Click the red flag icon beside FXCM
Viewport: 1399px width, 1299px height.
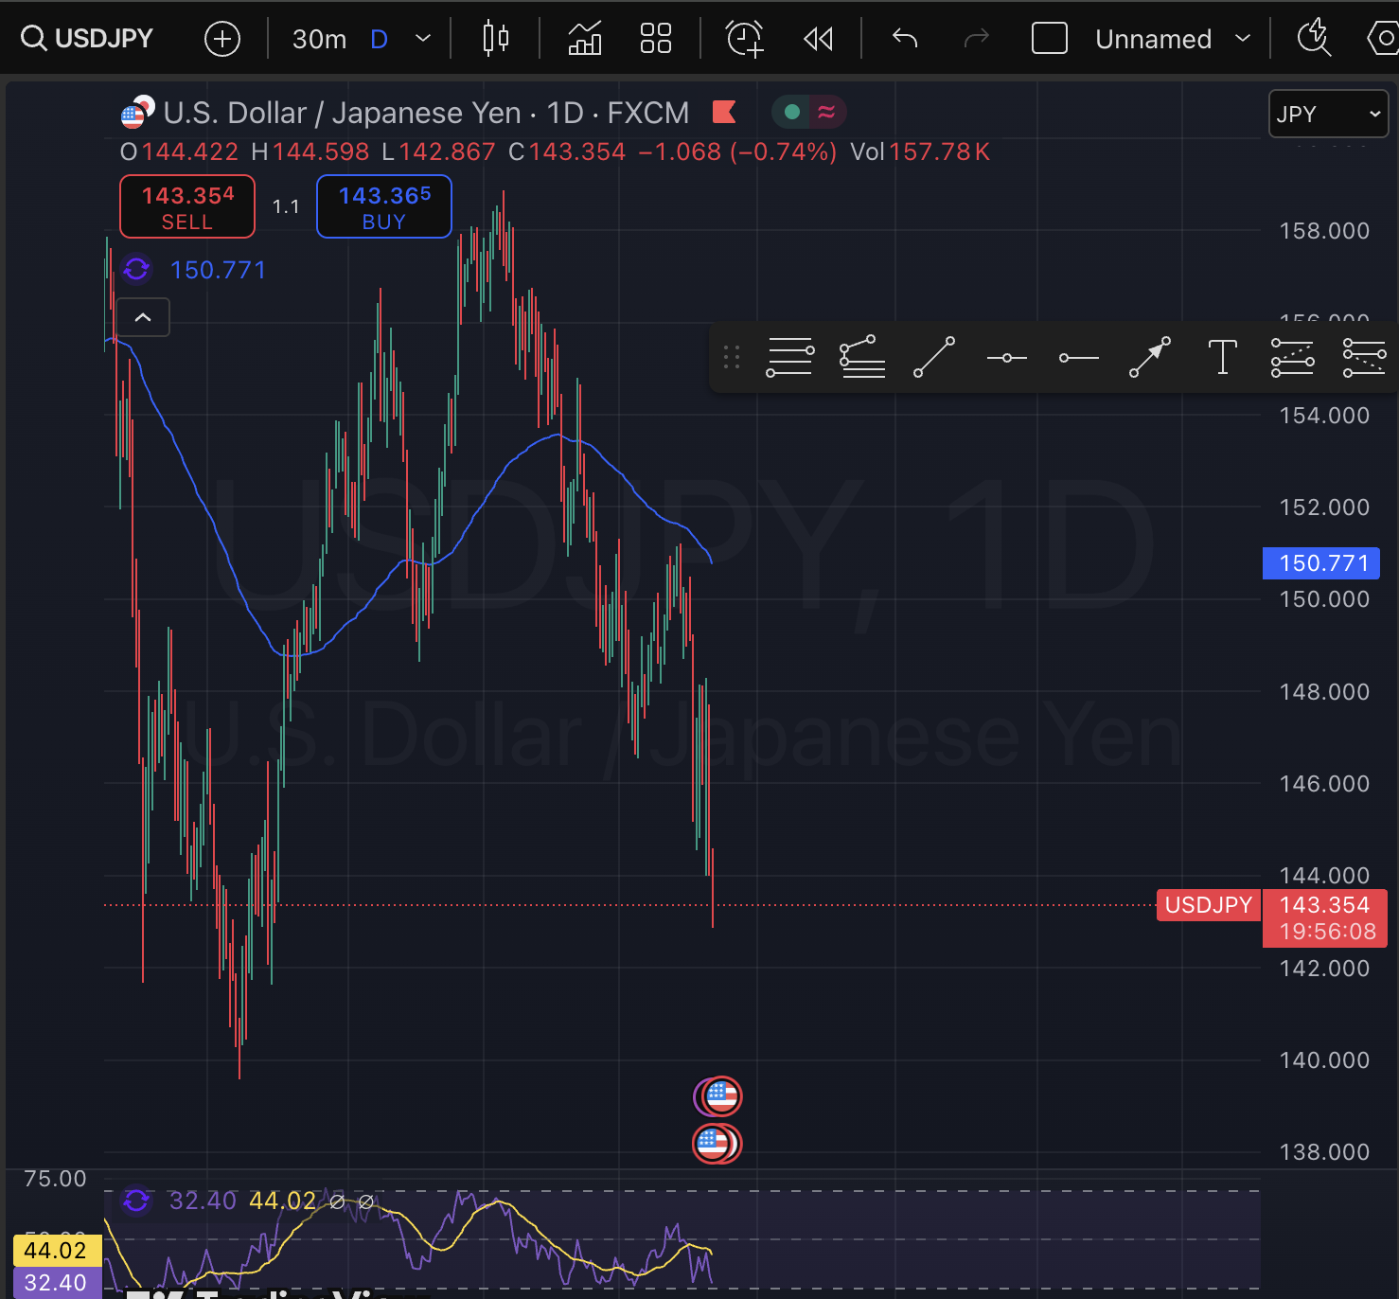coord(724,112)
